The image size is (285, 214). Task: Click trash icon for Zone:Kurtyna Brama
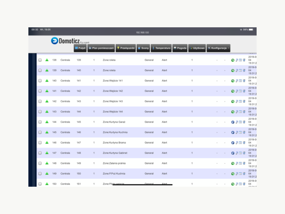pos(244,143)
